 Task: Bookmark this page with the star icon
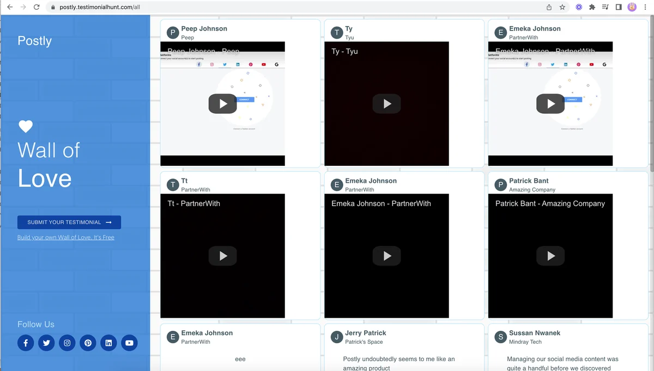[x=562, y=7]
